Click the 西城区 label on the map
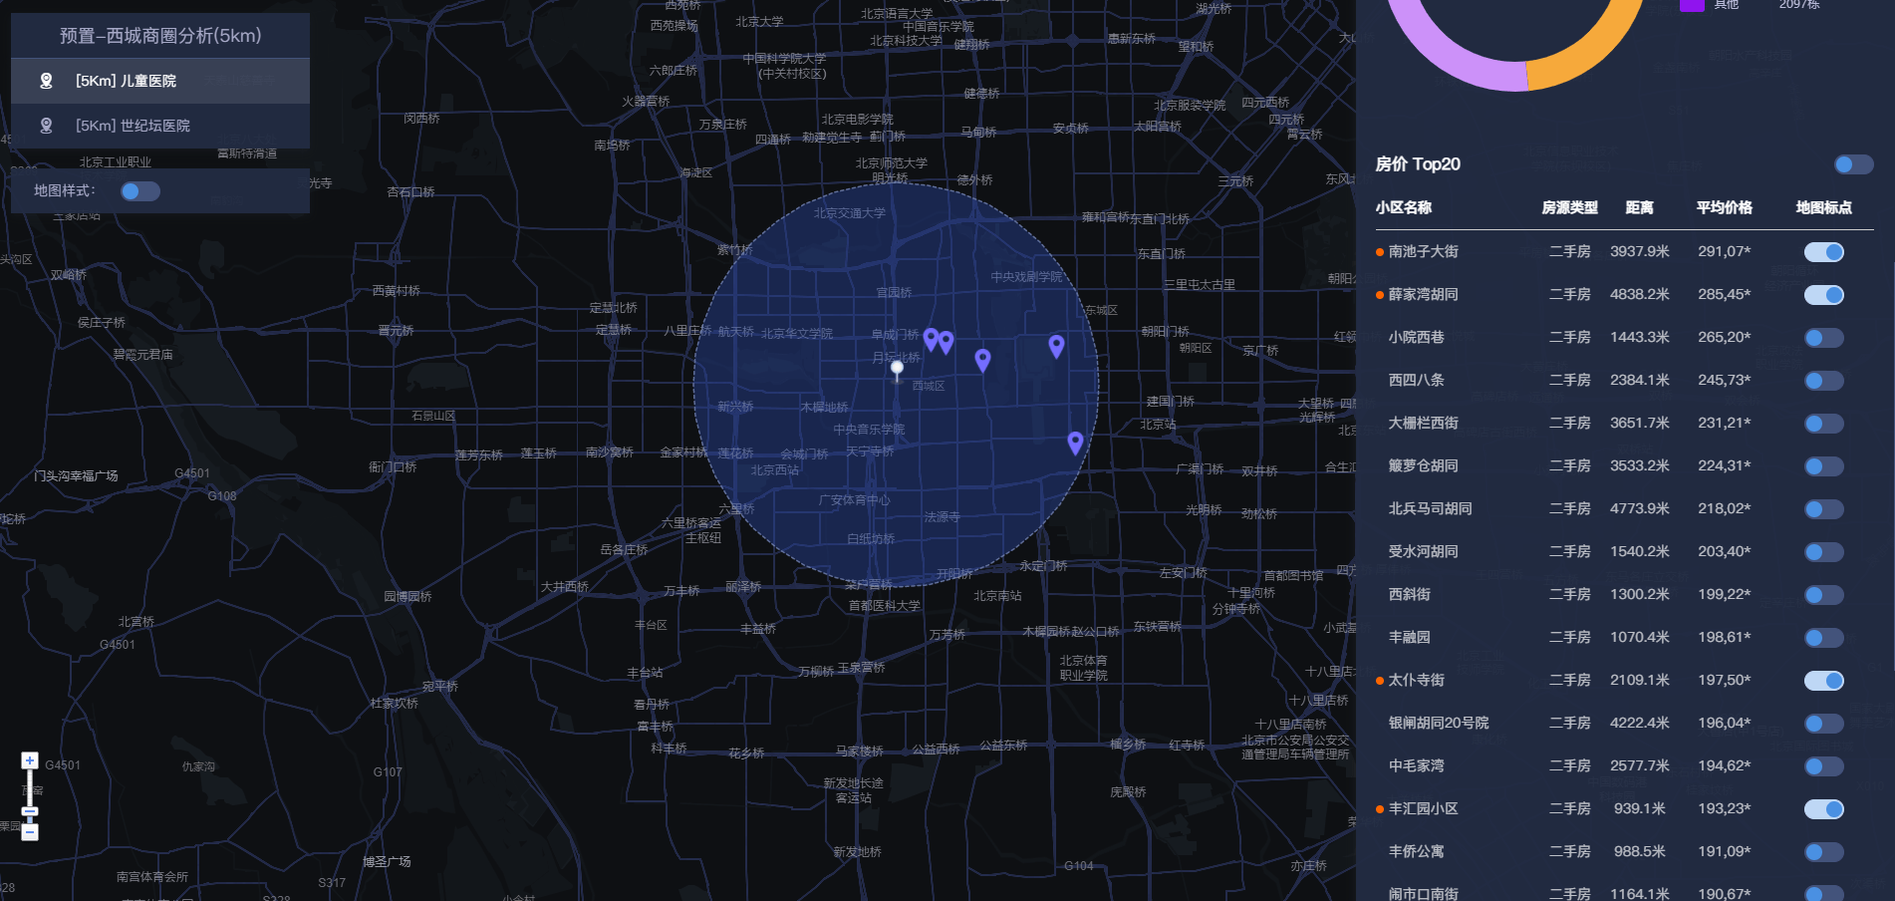Image resolution: width=1895 pixels, height=901 pixels. coord(928,386)
